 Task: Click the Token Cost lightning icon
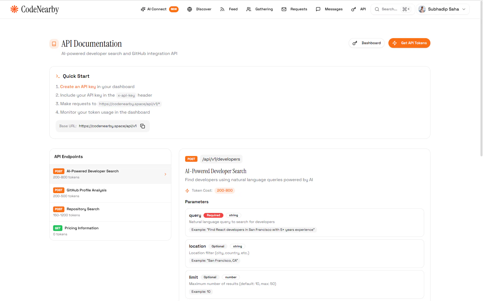[187, 191]
